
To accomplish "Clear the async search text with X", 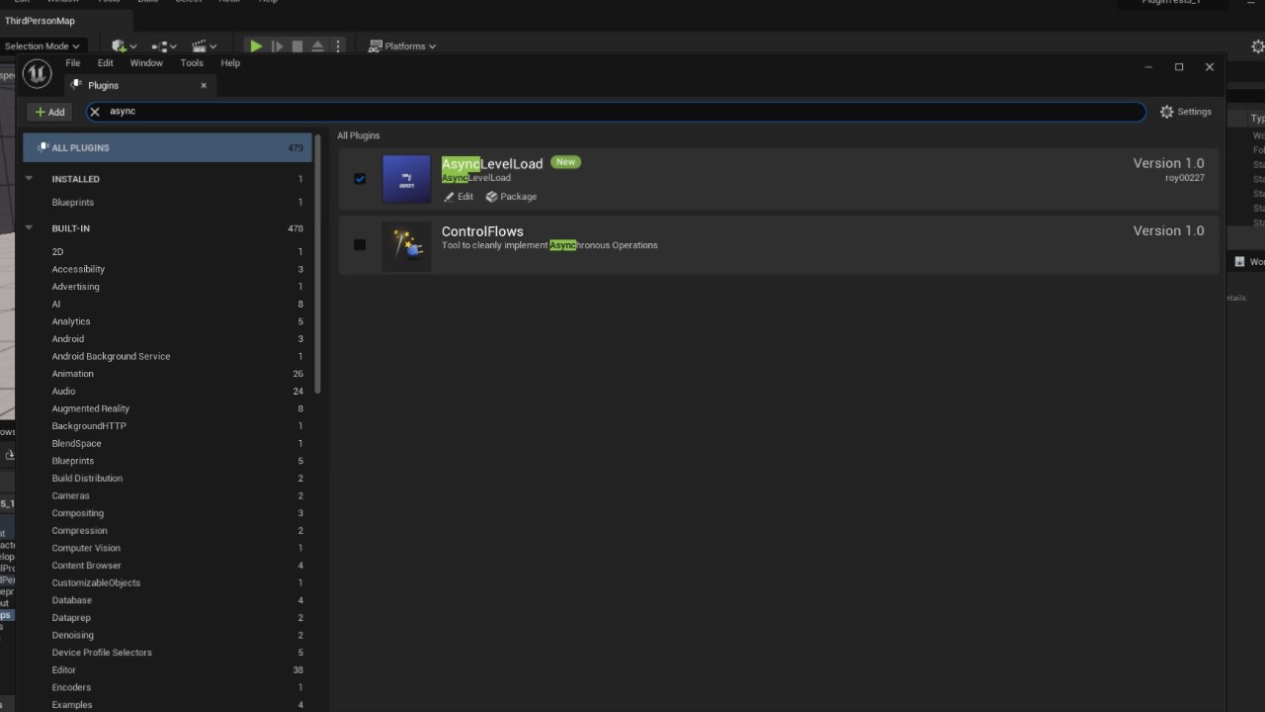I will pos(95,112).
